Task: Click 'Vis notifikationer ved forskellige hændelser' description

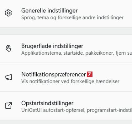Action: tap(70, 81)
